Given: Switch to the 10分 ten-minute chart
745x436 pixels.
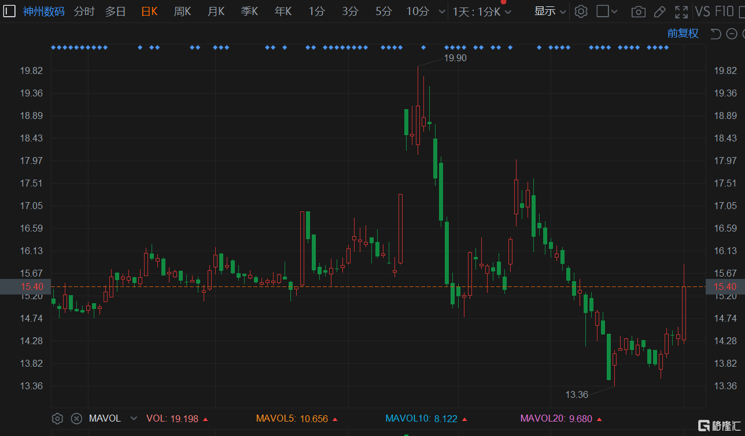Looking at the screenshot, I should [x=418, y=11].
